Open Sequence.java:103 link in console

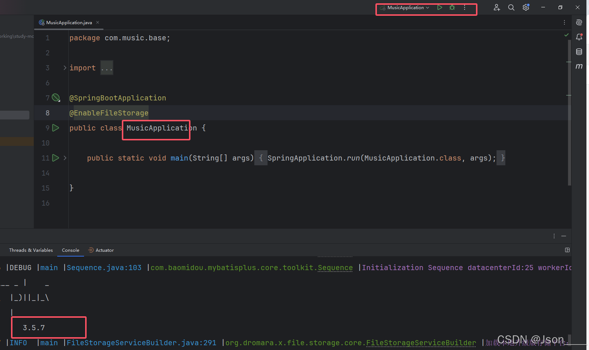pos(104,268)
